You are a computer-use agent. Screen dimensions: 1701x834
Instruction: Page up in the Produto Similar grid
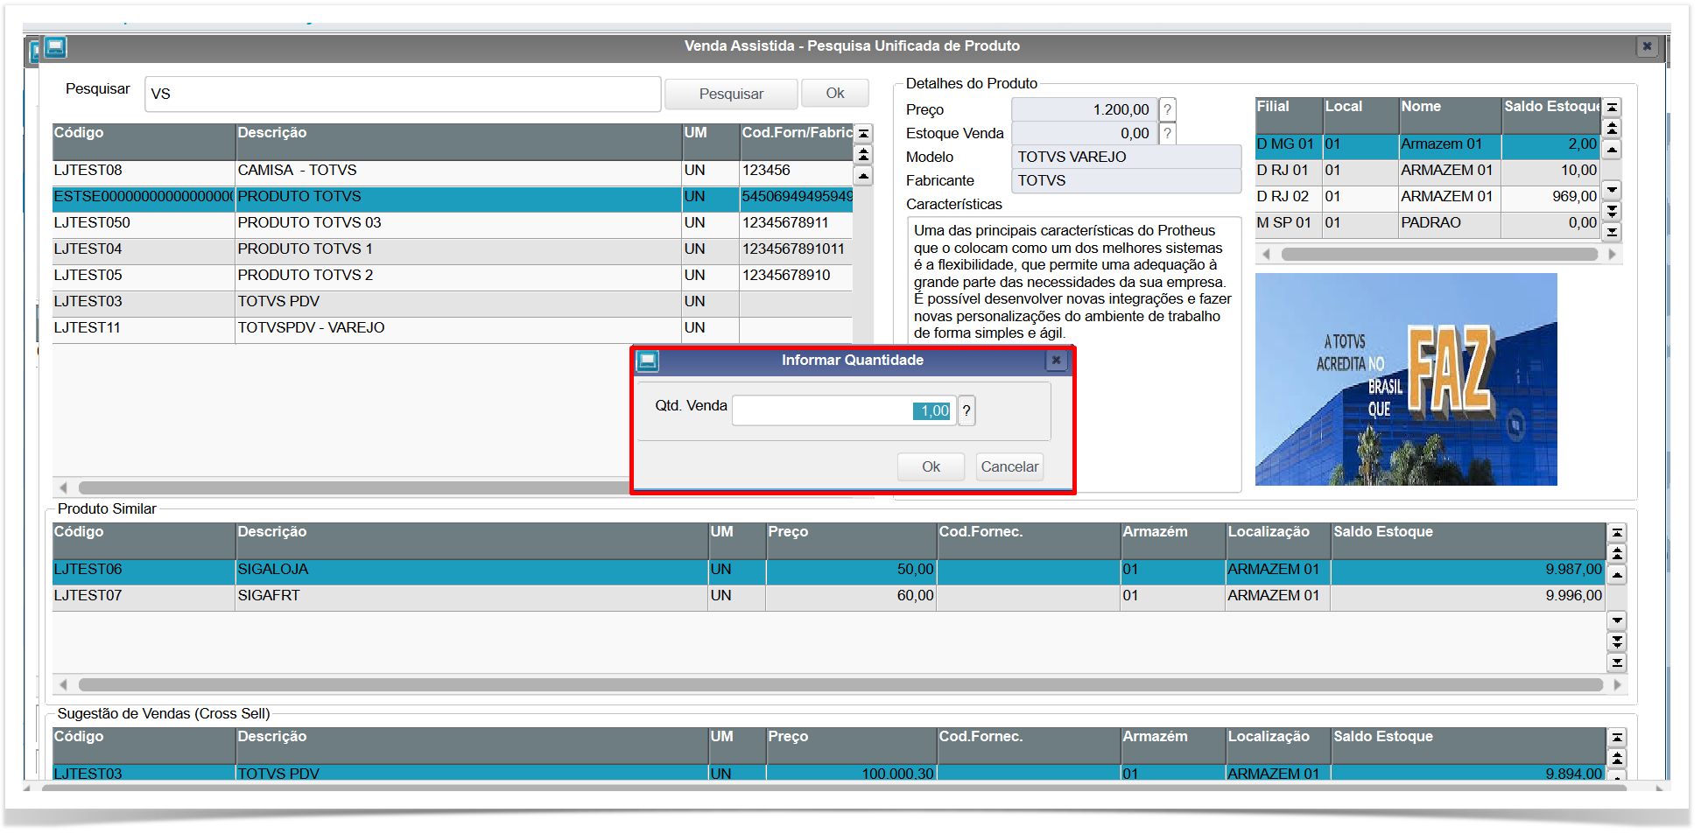click(x=1617, y=553)
